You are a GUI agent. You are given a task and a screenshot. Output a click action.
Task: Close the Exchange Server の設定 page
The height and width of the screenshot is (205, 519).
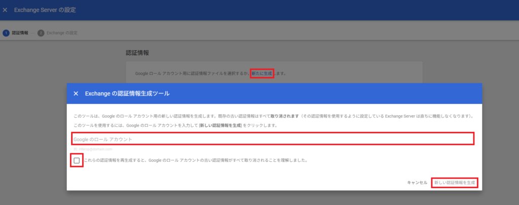[5, 10]
